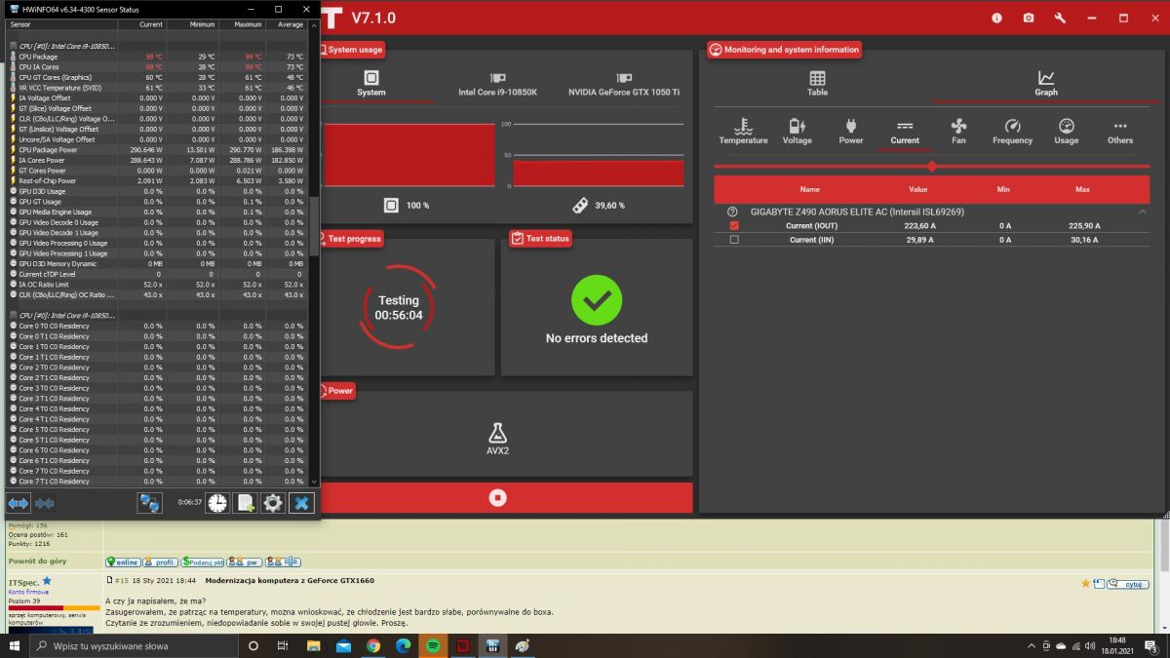Click the quote-mark icon beside cytuj
Screen dimensions: 1170x658
click(1099, 583)
